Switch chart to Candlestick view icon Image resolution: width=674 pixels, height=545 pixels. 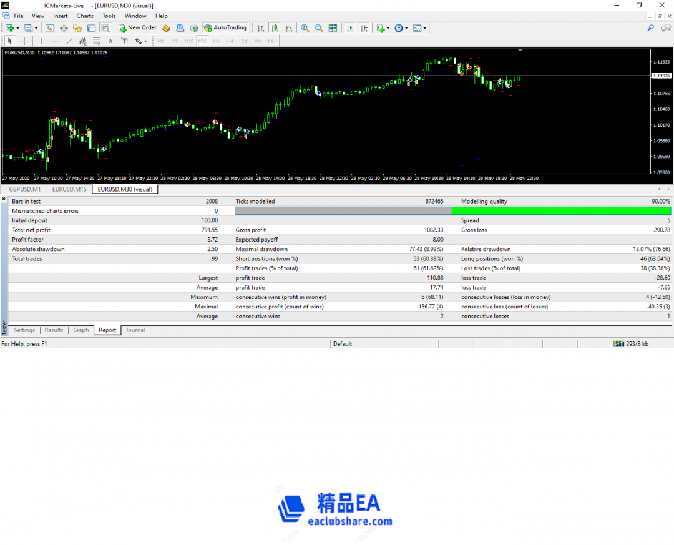275,27
